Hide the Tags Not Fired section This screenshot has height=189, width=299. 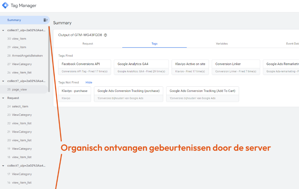tap(89, 82)
